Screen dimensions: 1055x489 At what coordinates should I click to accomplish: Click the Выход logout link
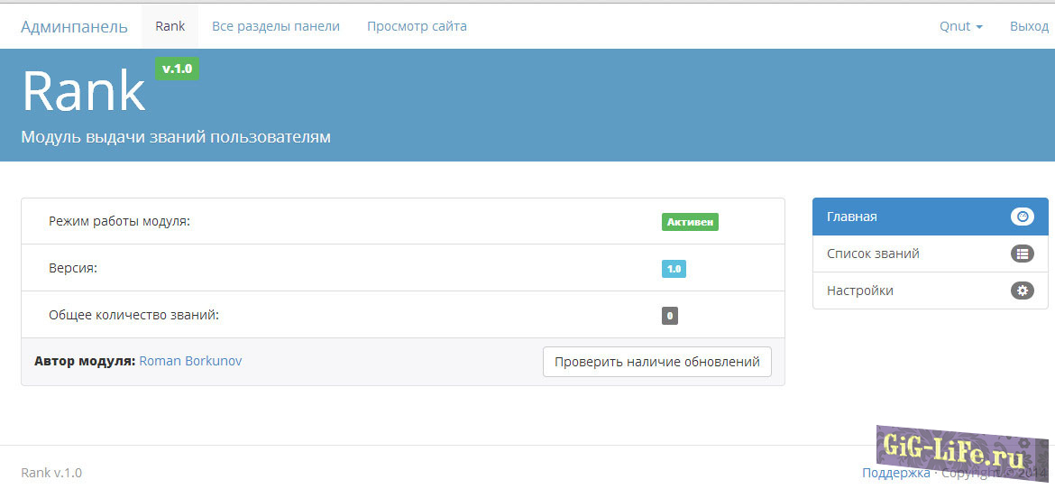pos(1029,26)
